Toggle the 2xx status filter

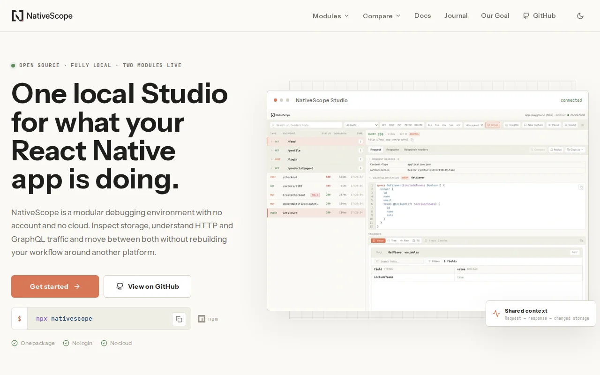click(x=430, y=125)
